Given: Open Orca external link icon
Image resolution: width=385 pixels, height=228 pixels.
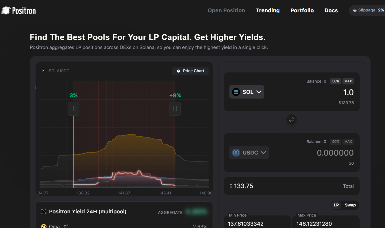Looking at the screenshot, I should 66,226.
